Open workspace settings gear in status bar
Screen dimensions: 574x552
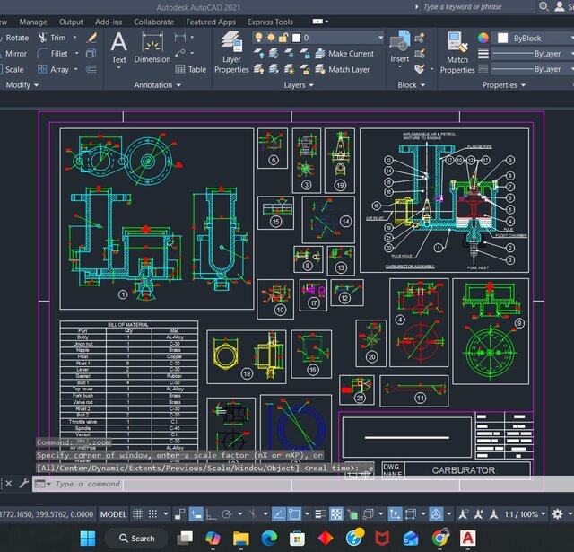(558, 514)
